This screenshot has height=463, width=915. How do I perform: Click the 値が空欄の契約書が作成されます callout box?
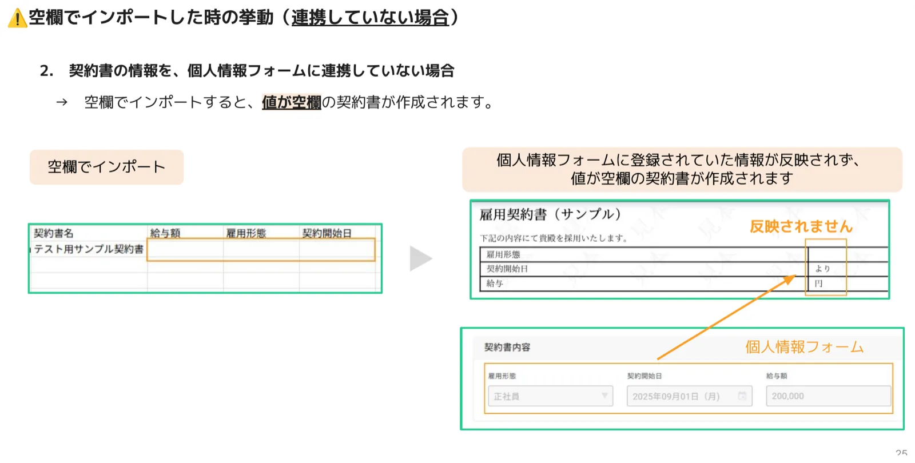click(682, 169)
